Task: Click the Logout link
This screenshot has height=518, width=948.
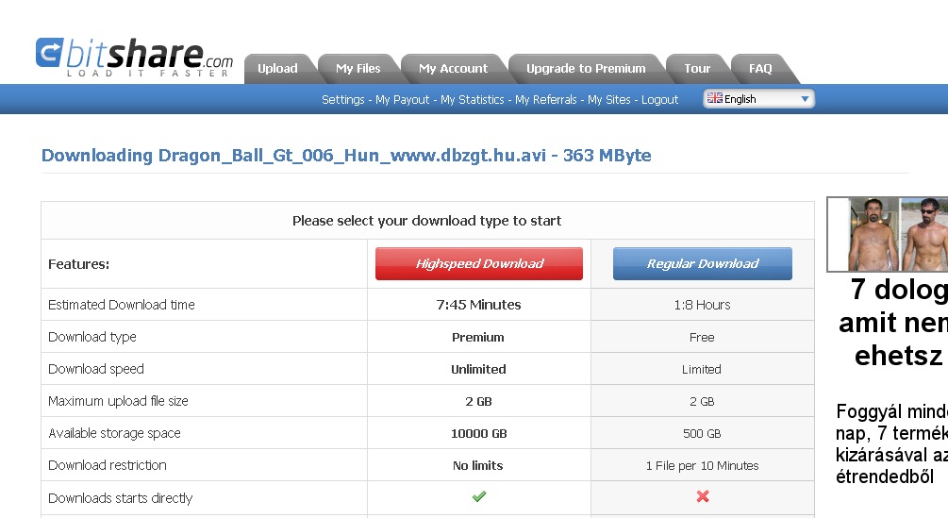Action: point(659,100)
